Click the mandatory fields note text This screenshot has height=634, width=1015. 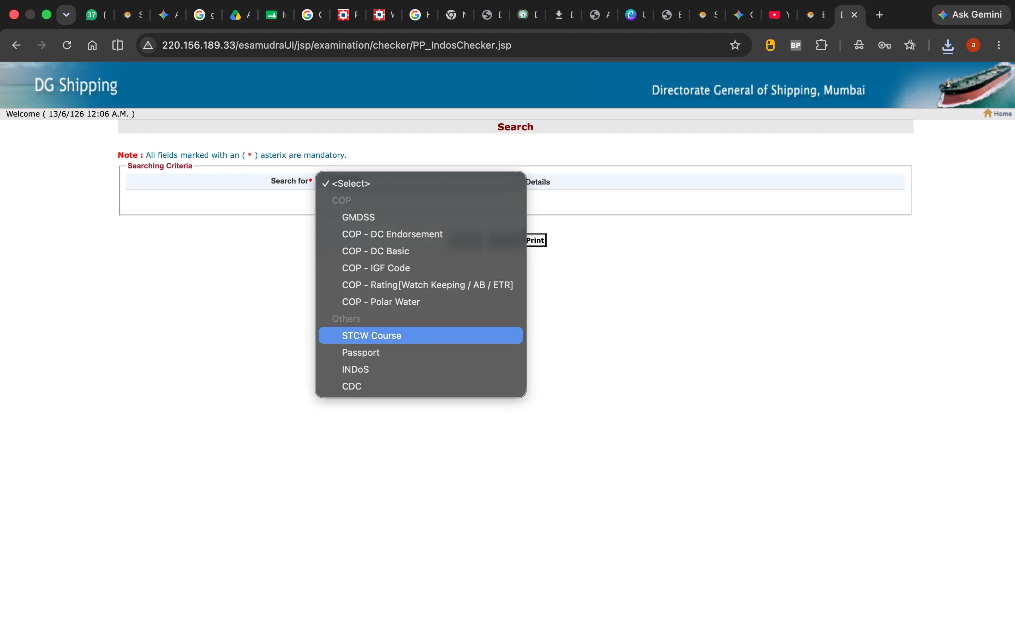tap(232, 155)
